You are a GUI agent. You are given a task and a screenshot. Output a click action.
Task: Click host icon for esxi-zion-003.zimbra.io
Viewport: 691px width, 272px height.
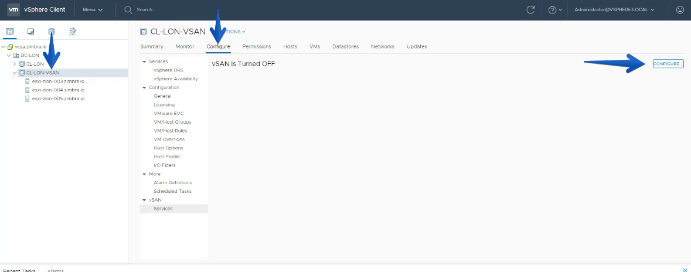tap(28, 81)
